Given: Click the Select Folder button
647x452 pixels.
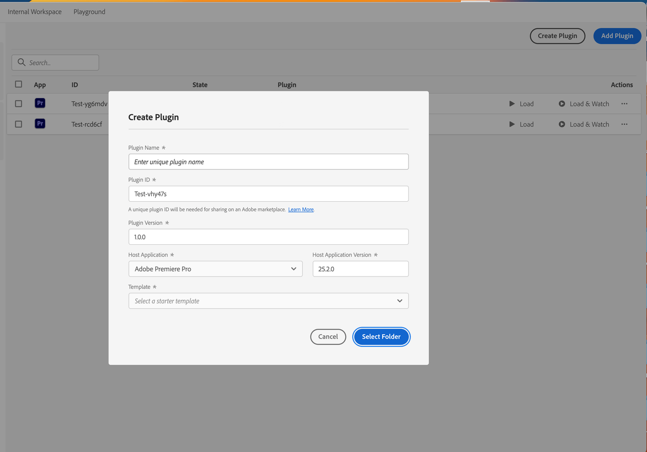Looking at the screenshot, I should coord(381,337).
